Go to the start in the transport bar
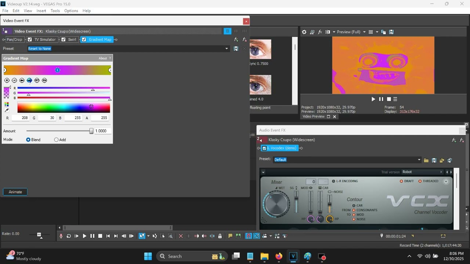The width and height of the screenshot is (470, 264). click(x=108, y=236)
